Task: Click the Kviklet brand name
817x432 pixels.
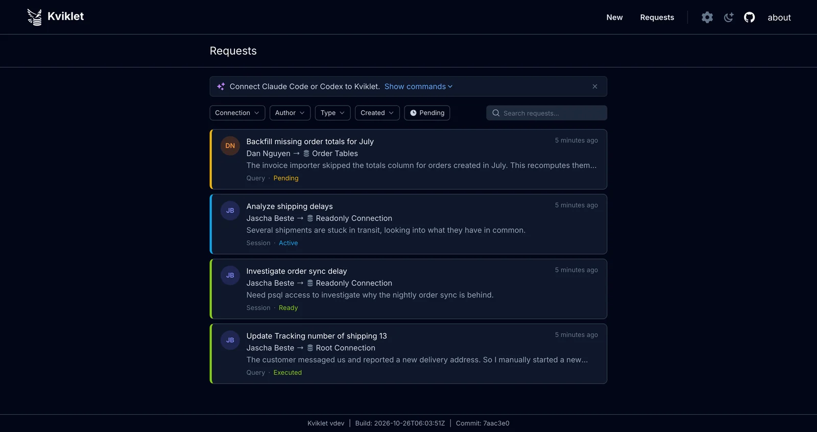Action: pyautogui.click(x=65, y=16)
